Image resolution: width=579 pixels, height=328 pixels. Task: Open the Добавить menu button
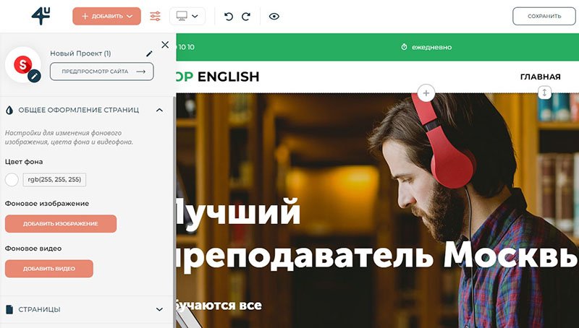coord(106,16)
